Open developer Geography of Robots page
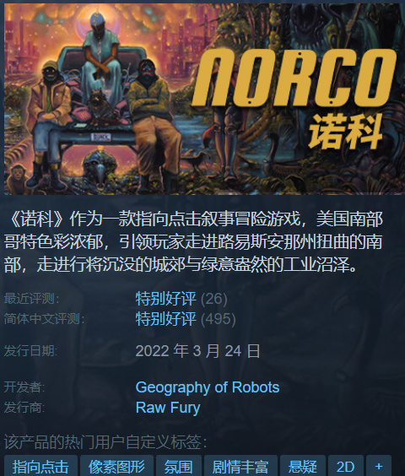 (208, 387)
